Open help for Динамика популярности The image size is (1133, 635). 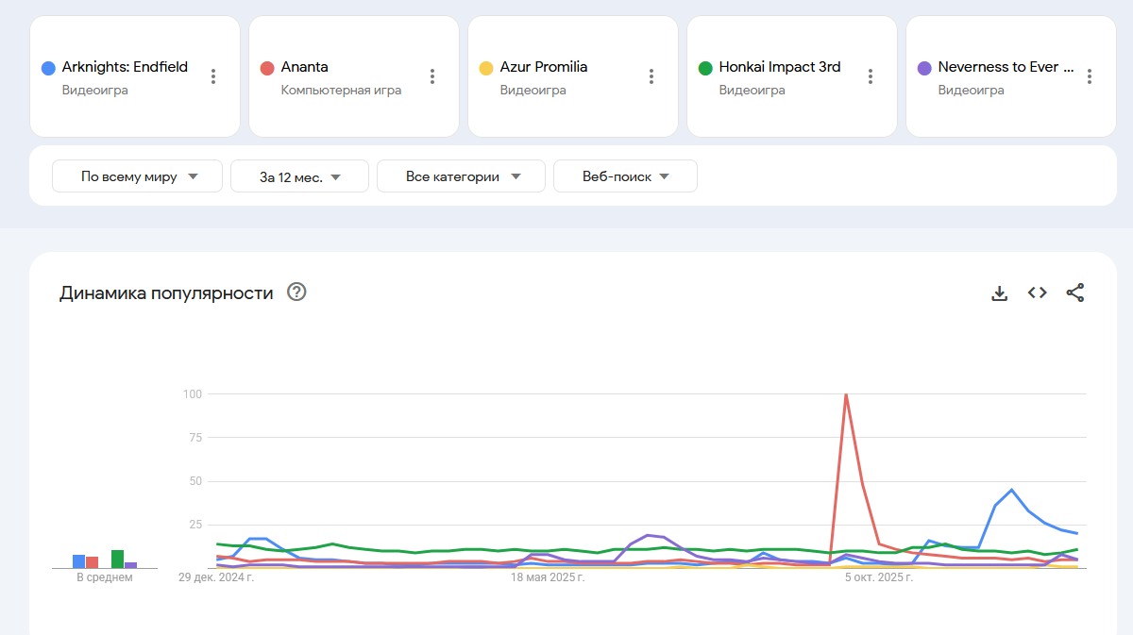tap(296, 292)
